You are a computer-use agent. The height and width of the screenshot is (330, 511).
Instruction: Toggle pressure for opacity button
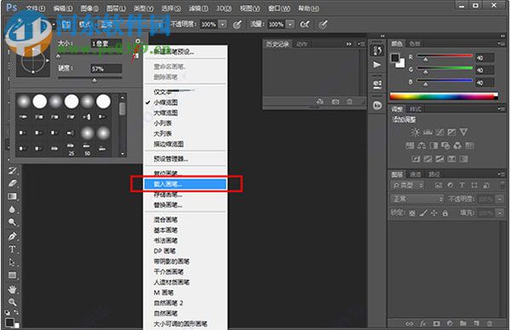coord(238,25)
